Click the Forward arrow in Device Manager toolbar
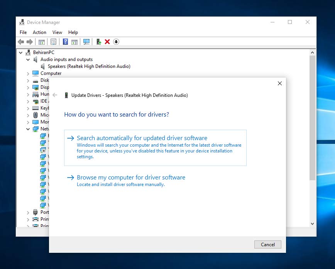 pos(30,42)
